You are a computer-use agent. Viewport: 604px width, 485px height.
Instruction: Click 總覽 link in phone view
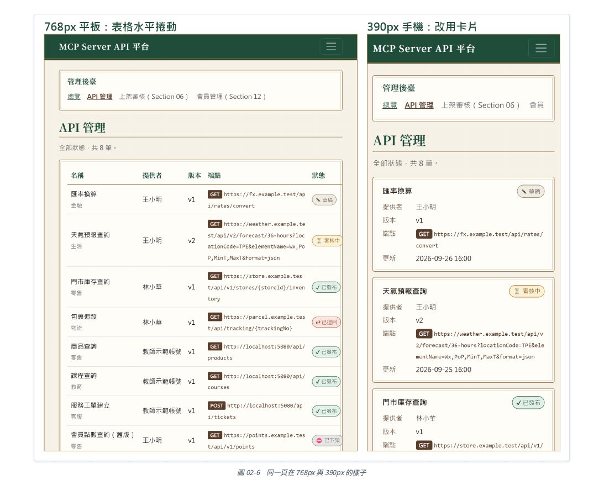pyautogui.click(x=390, y=105)
